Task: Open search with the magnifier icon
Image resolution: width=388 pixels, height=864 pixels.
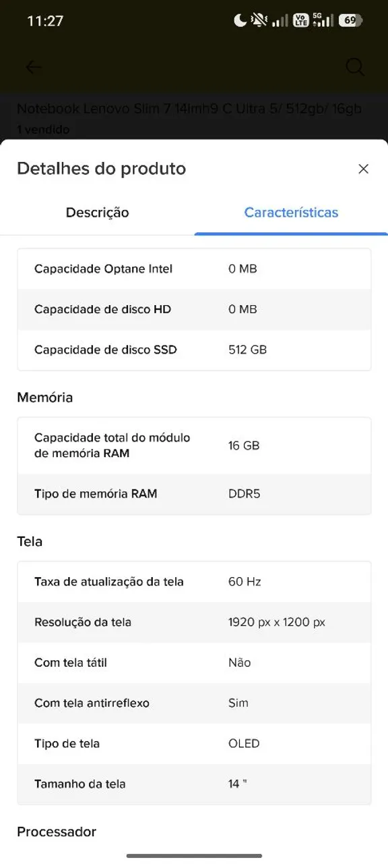Action: coord(355,67)
